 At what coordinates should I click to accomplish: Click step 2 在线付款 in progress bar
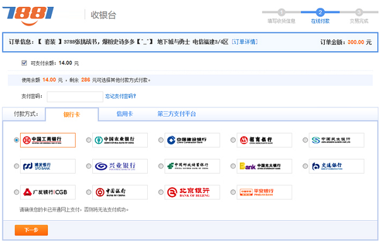pos(320,16)
